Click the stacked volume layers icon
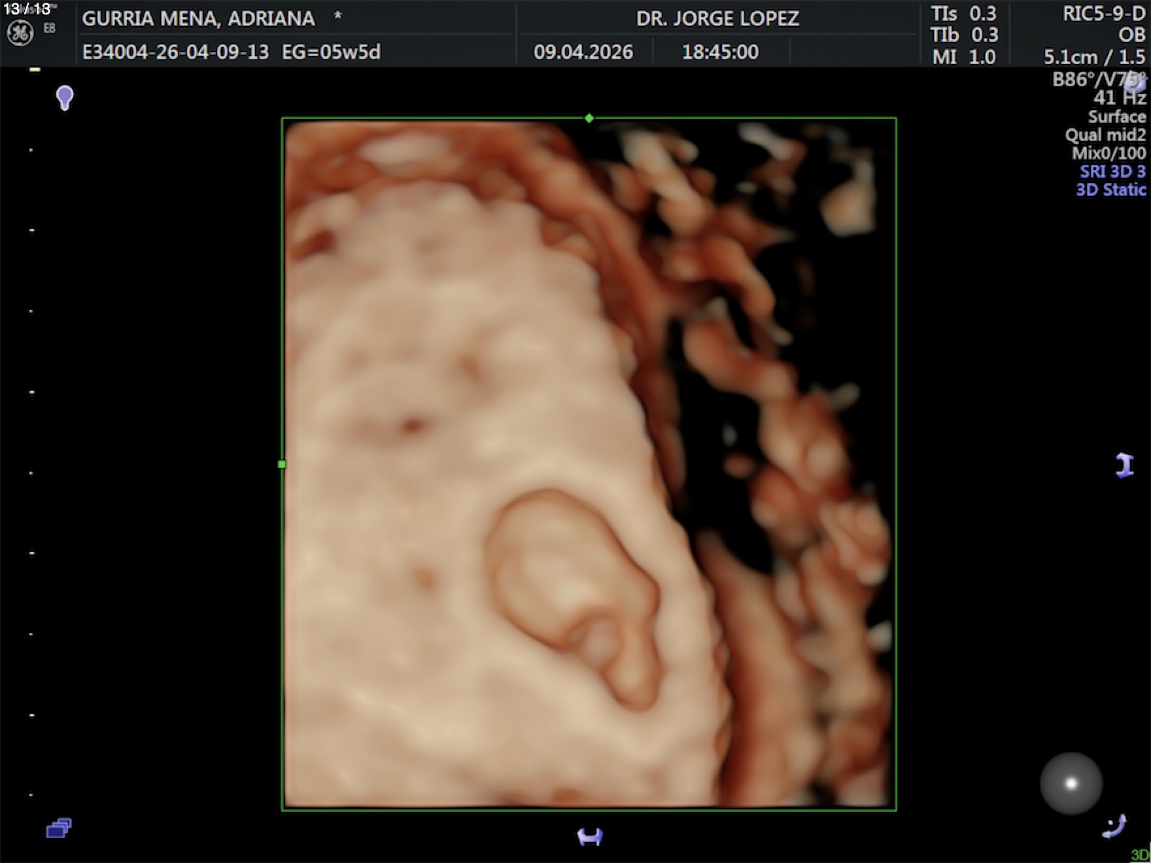Screen dimensions: 1151x863 point(59,828)
